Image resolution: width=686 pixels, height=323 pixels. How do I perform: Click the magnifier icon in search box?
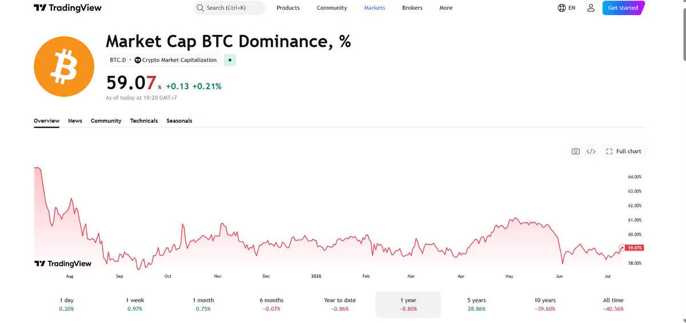(200, 8)
